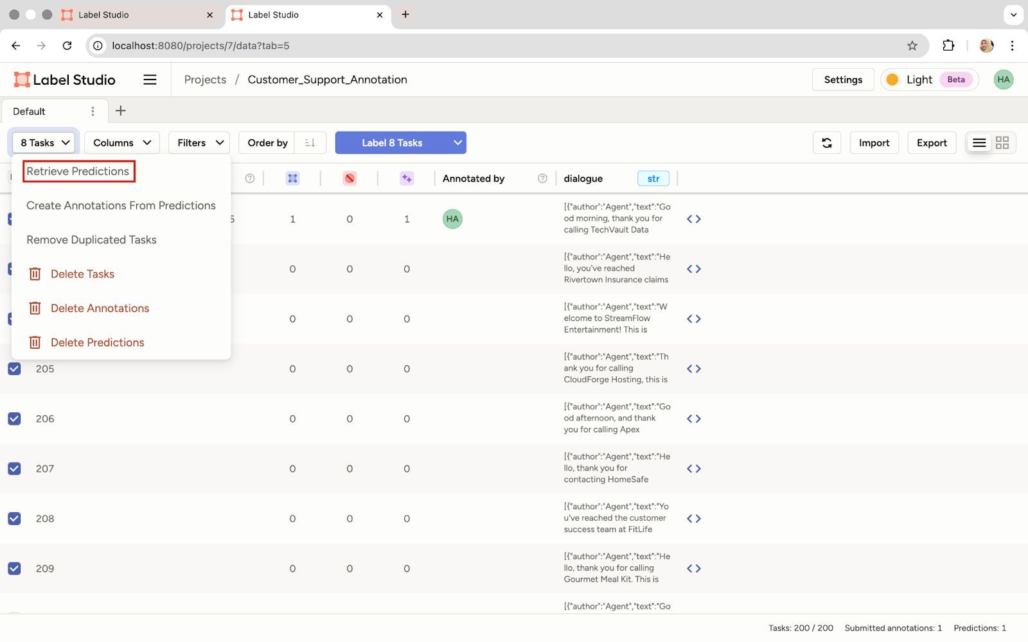Click the sort order direction icon
The image size is (1028, 642).
pos(310,143)
